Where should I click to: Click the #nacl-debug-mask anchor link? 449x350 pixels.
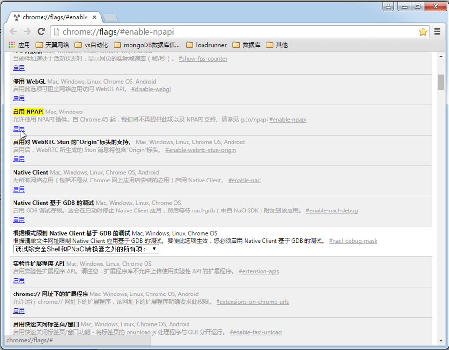tap(353, 241)
